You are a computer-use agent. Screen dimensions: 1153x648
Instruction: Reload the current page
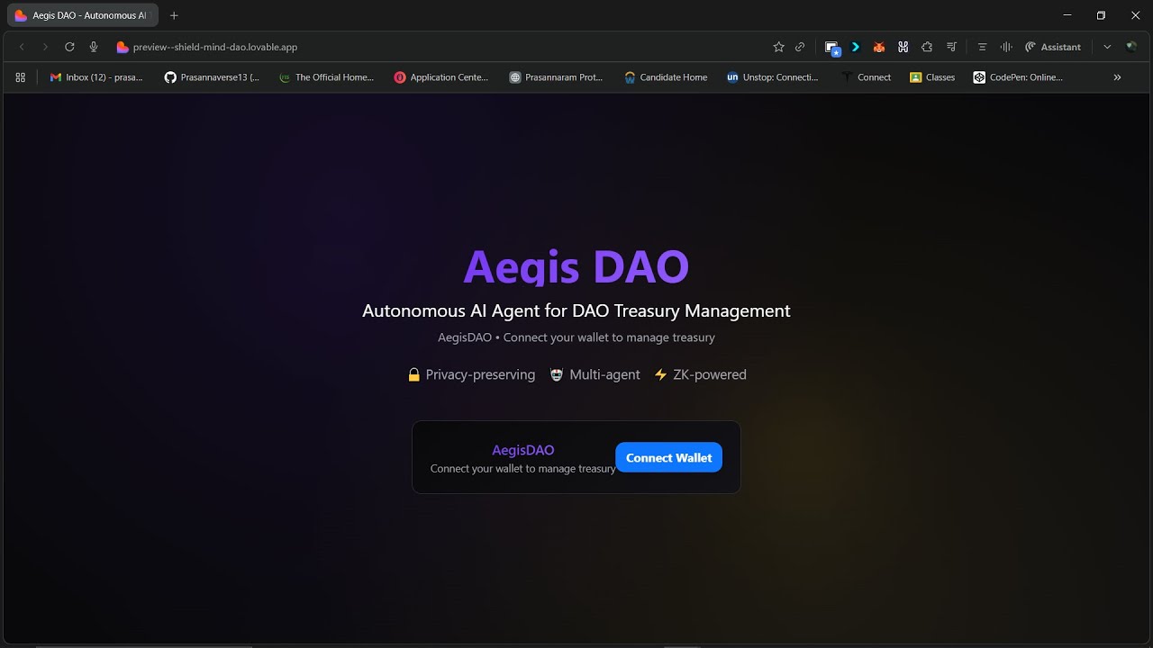[x=69, y=46]
